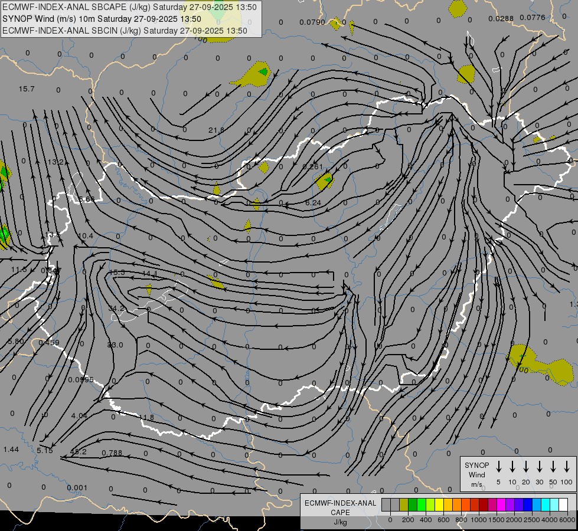Select the olive swatch in CAPE legend

tap(404, 505)
